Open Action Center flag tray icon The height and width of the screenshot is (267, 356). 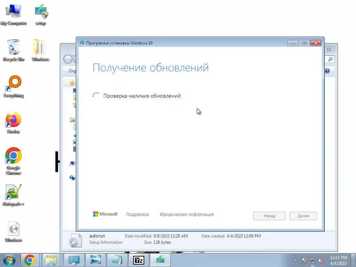304,261
